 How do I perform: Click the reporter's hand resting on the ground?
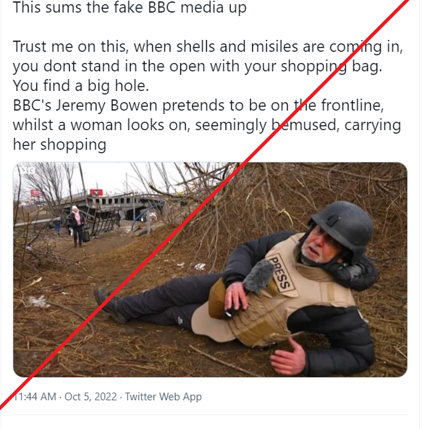(286, 357)
